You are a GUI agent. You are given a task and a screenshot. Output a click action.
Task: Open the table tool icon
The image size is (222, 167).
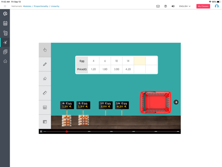pos(45,122)
